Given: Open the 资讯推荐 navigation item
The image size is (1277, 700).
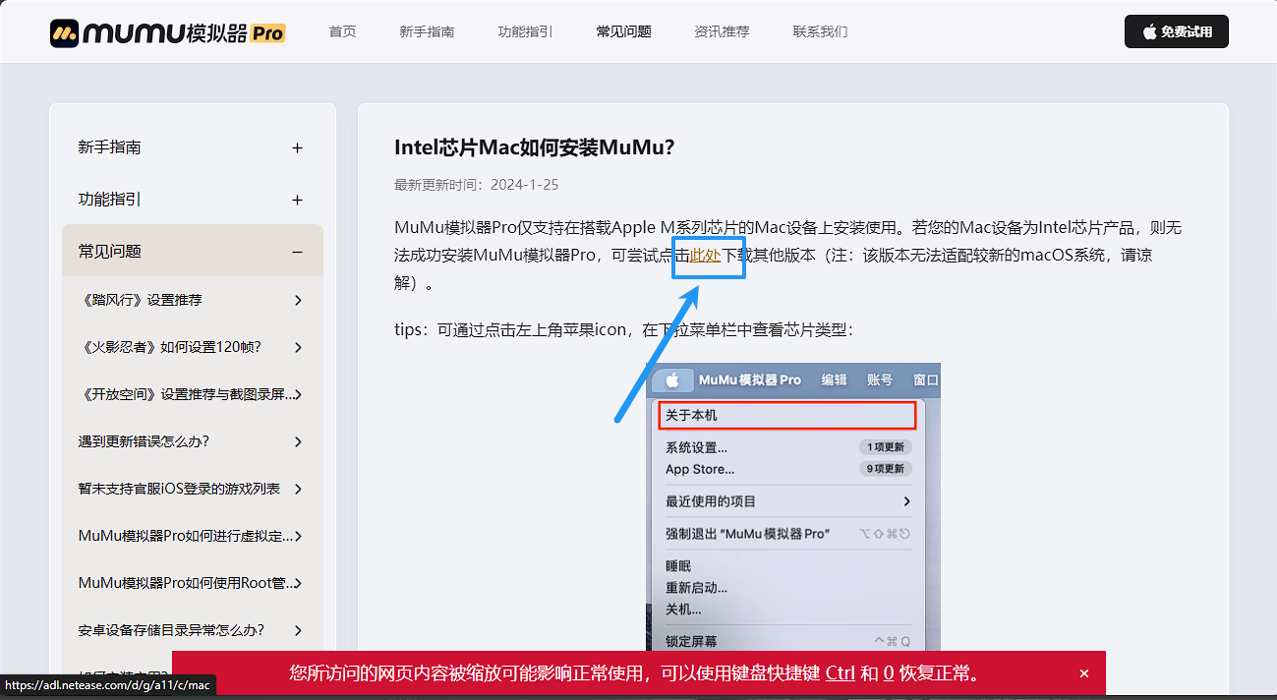Looking at the screenshot, I should pos(722,31).
